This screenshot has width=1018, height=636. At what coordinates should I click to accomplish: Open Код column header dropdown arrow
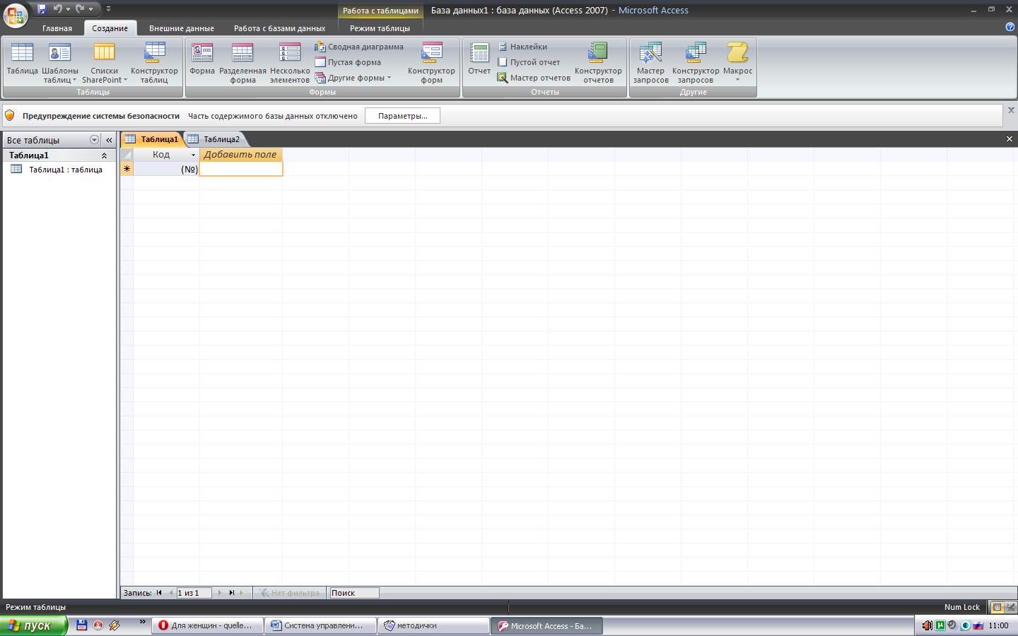(193, 155)
